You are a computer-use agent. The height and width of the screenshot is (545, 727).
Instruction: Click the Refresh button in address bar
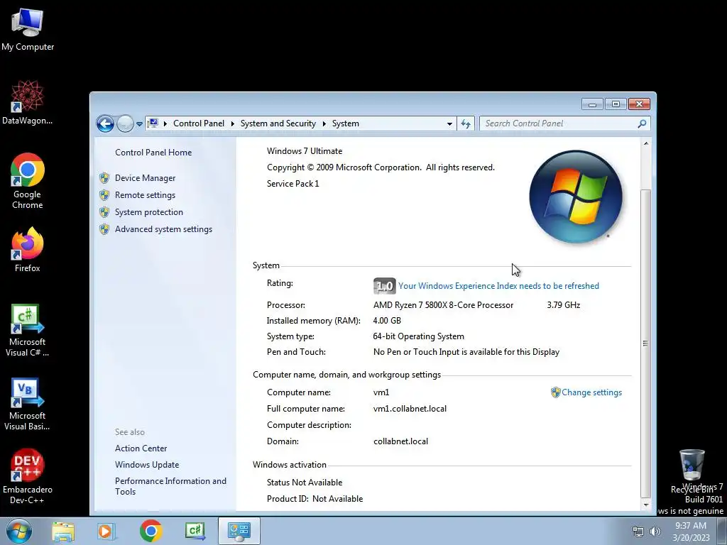466,123
